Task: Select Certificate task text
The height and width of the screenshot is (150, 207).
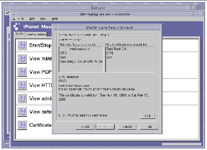Action: click(40, 125)
